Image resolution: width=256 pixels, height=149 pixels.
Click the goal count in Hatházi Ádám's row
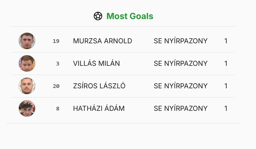226,108
